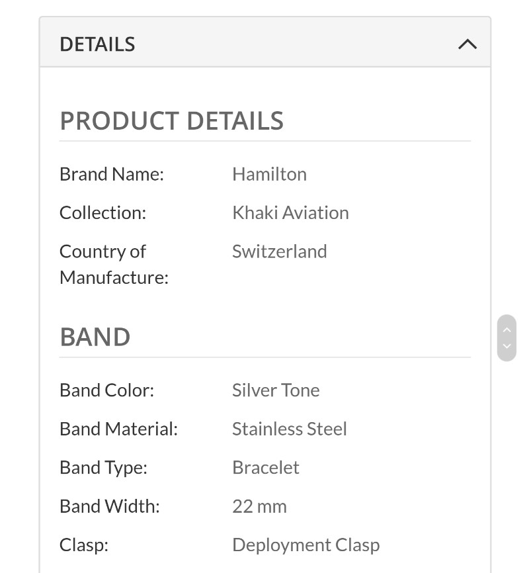Click the Collection label

click(102, 212)
